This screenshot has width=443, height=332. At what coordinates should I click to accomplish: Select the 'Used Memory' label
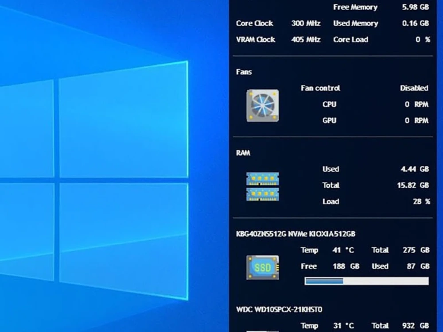click(355, 23)
